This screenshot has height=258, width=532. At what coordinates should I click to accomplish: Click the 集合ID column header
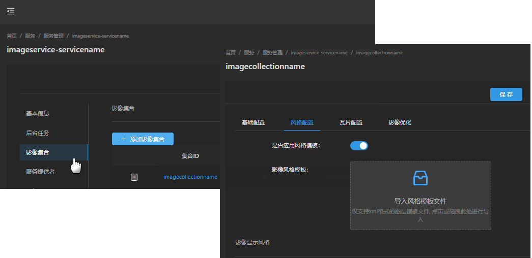[190, 156]
